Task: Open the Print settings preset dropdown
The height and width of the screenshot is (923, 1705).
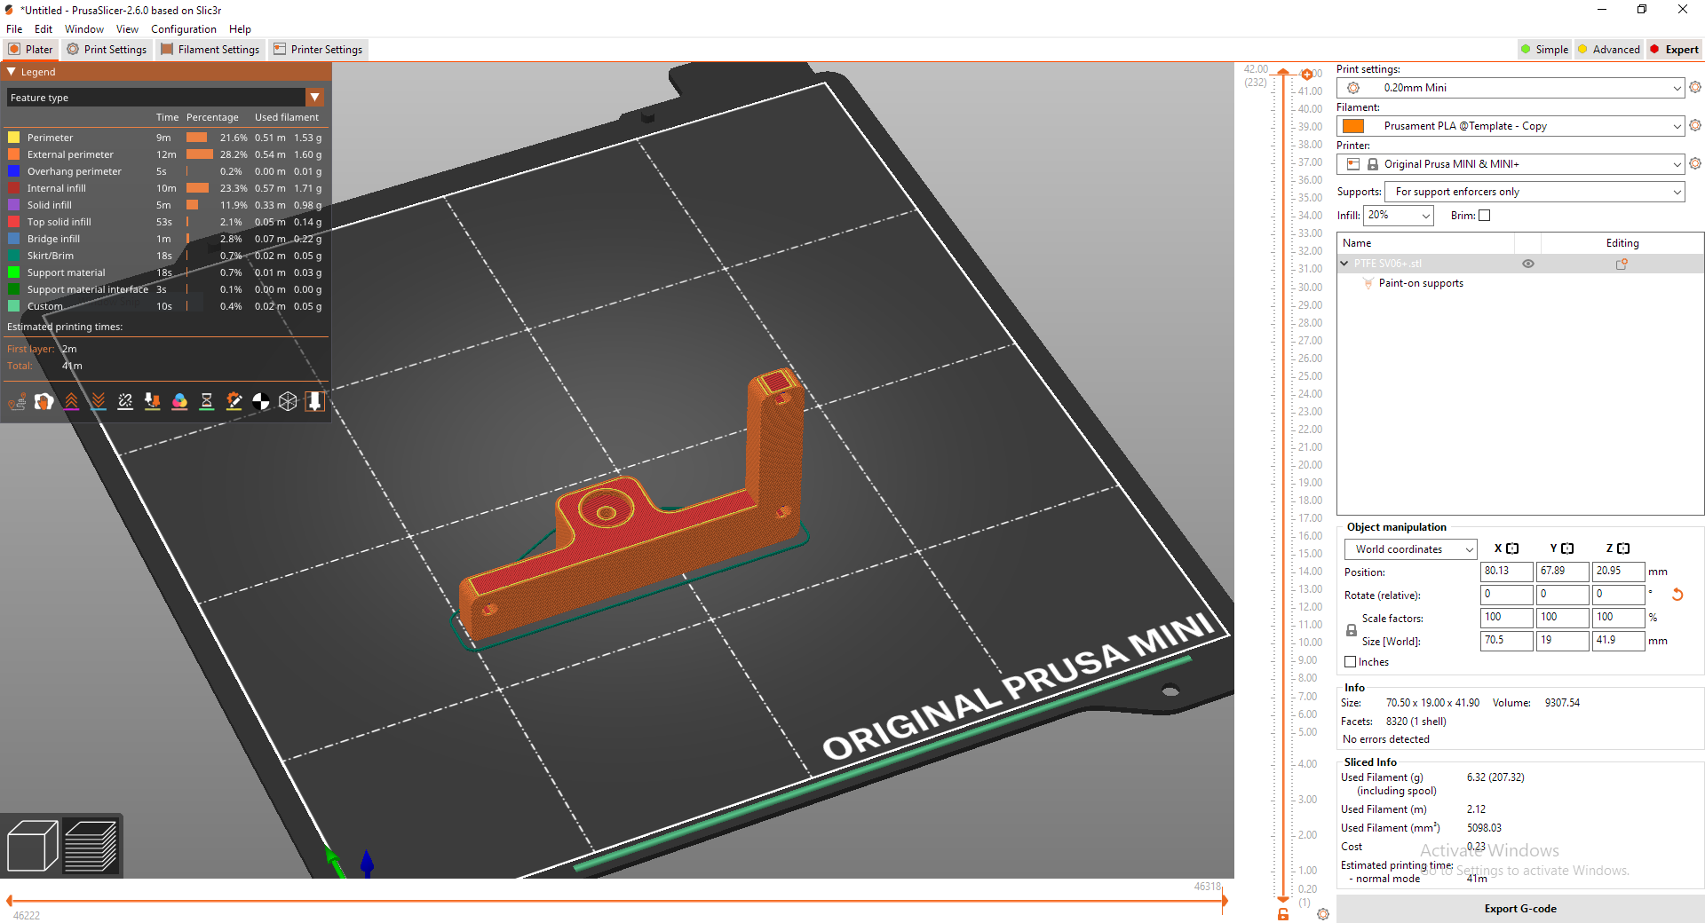Action: 1511,88
